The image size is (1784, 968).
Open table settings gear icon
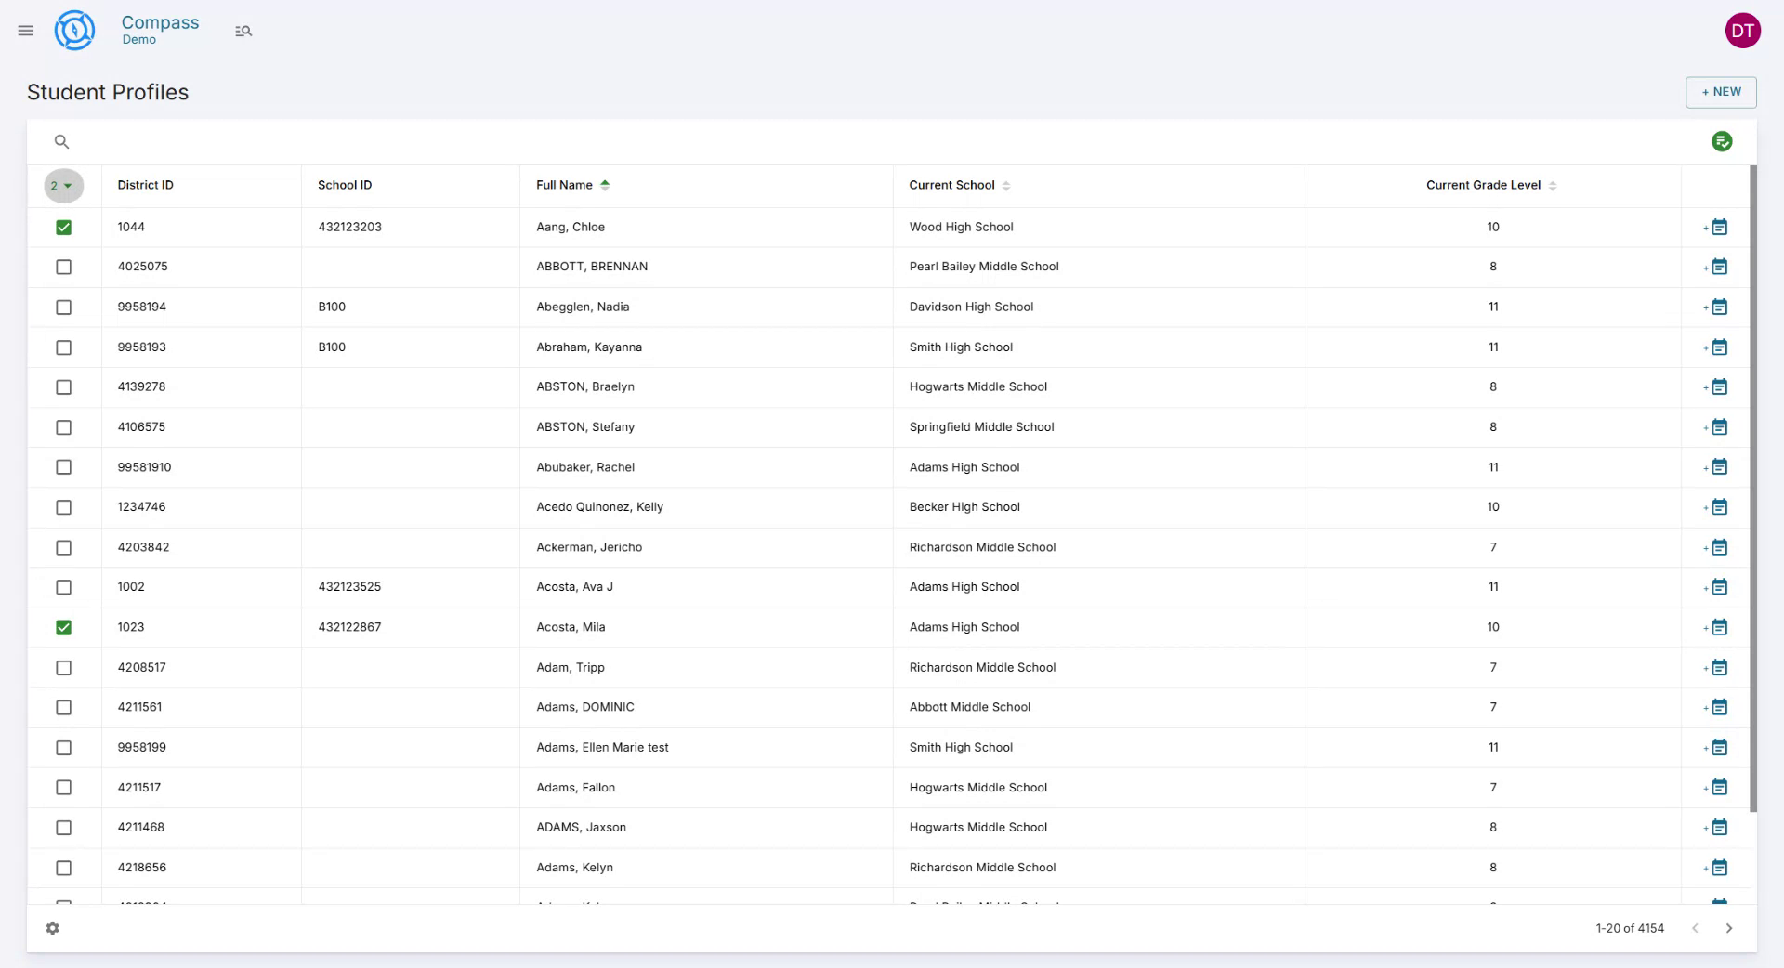click(x=53, y=928)
